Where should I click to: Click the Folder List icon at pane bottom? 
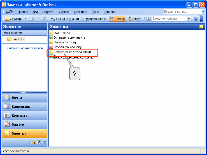point(32,142)
